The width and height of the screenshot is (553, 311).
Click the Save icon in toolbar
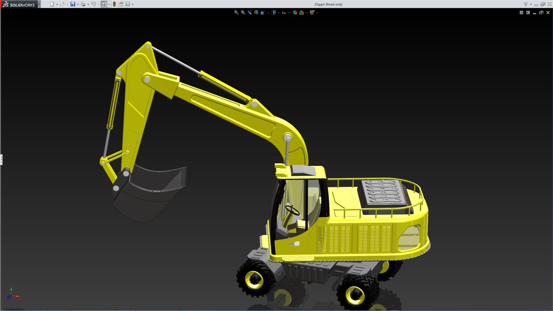pos(73,4)
